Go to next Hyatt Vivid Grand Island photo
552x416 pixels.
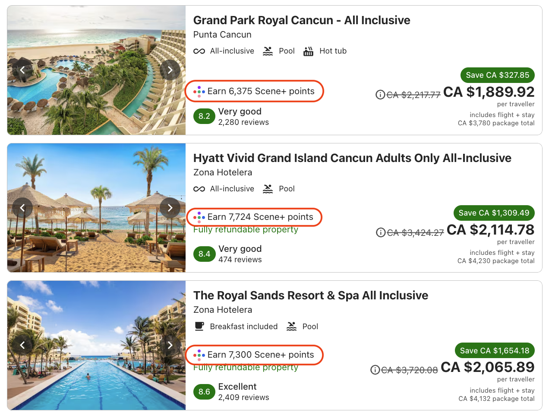170,208
